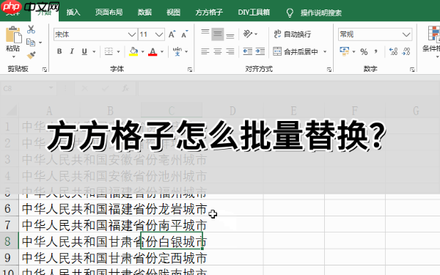Open the font size 11 dropdown

point(159,34)
